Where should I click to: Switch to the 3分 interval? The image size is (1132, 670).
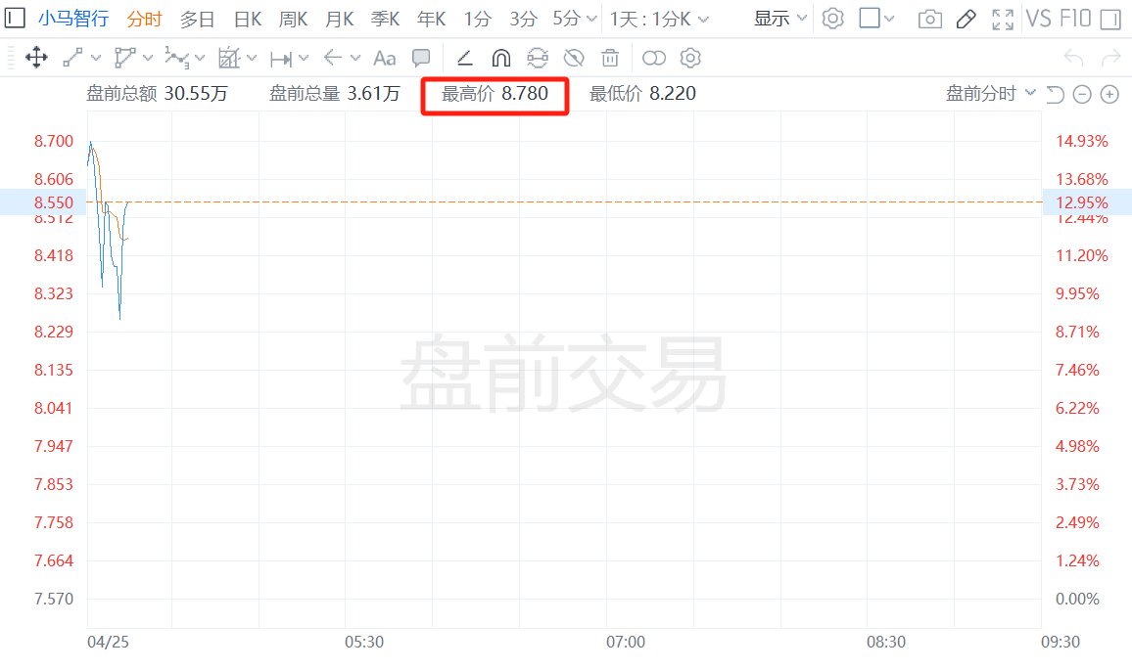[x=524, y=19]
